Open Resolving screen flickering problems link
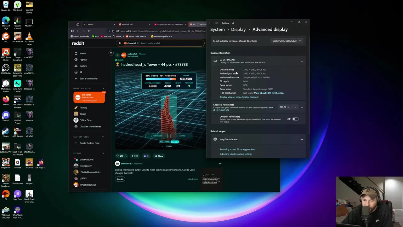This screenshot has width=403, height=227. 238,149
